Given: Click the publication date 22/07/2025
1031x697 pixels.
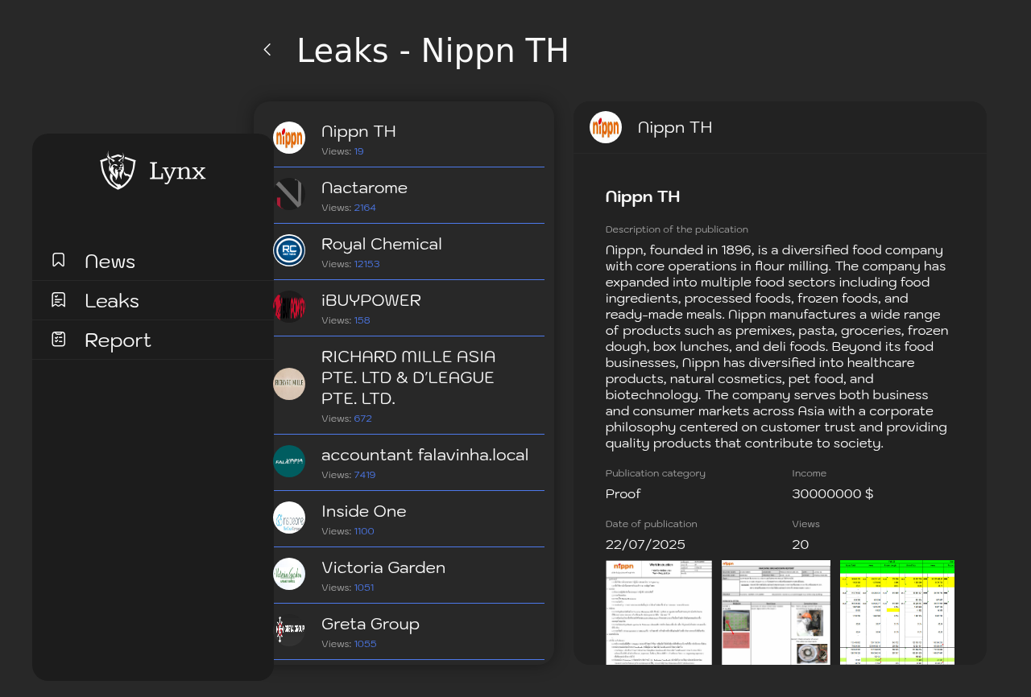Looking at the screenshot, I should (645, 544).
